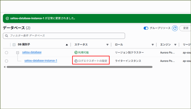191x109 pixels.
Task: Click the DB 識別子 column header
Action: (x=24, y=44)
